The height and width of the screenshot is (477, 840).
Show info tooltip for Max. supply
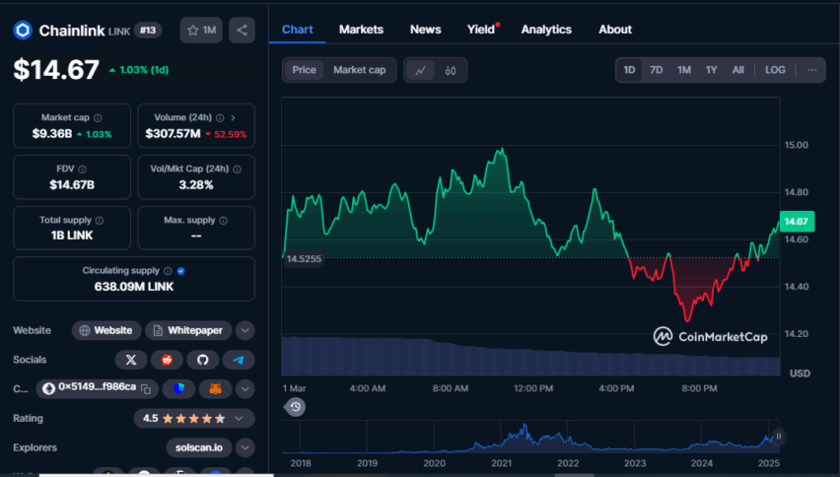(x=224, y=221)
